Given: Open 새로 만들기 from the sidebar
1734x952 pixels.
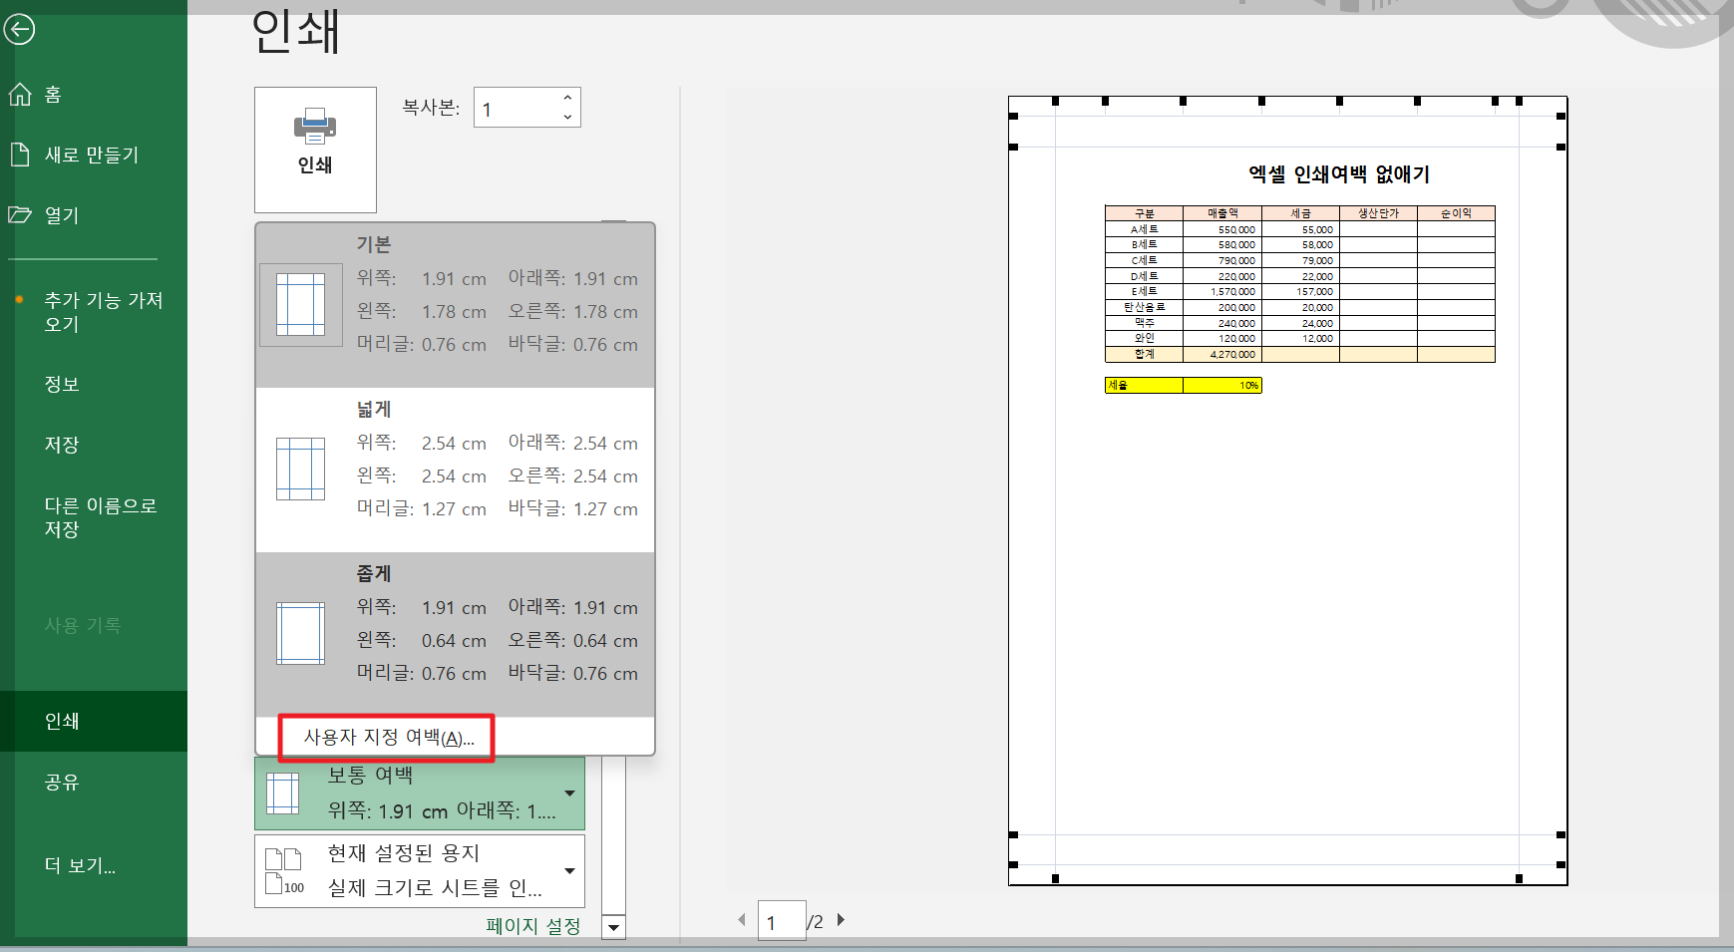Looking at the screenshot, I should tap(91, 155).
